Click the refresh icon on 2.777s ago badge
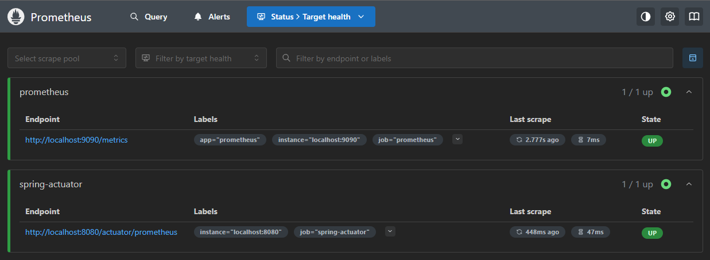The image size is (710, 260). point(519,140)
